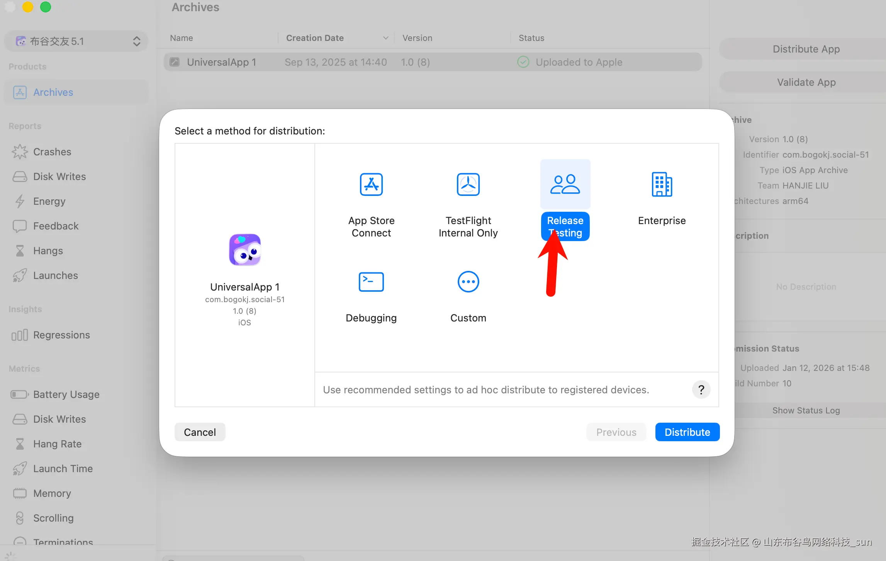The width and height of the screenshot is (886, 561).
Task: Sort archives by the Name column
Action: tap(182, 38)
